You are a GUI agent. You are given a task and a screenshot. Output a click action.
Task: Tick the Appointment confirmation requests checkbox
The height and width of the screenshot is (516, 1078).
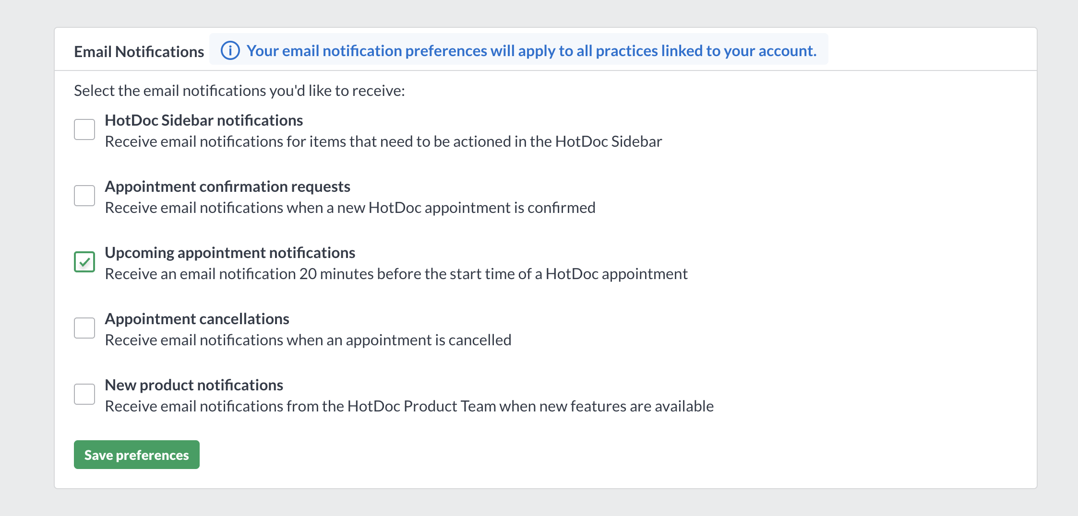(84, 196)
